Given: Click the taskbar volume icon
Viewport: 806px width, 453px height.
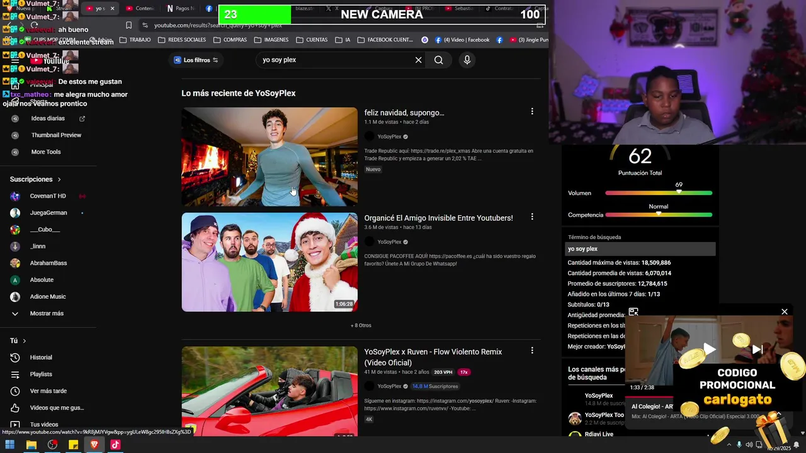Looking at the screenshot, I should 751,445.
